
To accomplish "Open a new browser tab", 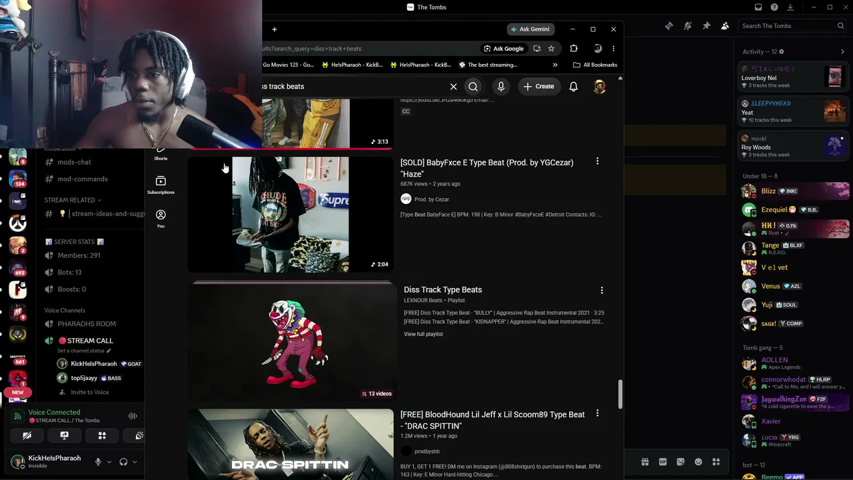I will point(275,29).
